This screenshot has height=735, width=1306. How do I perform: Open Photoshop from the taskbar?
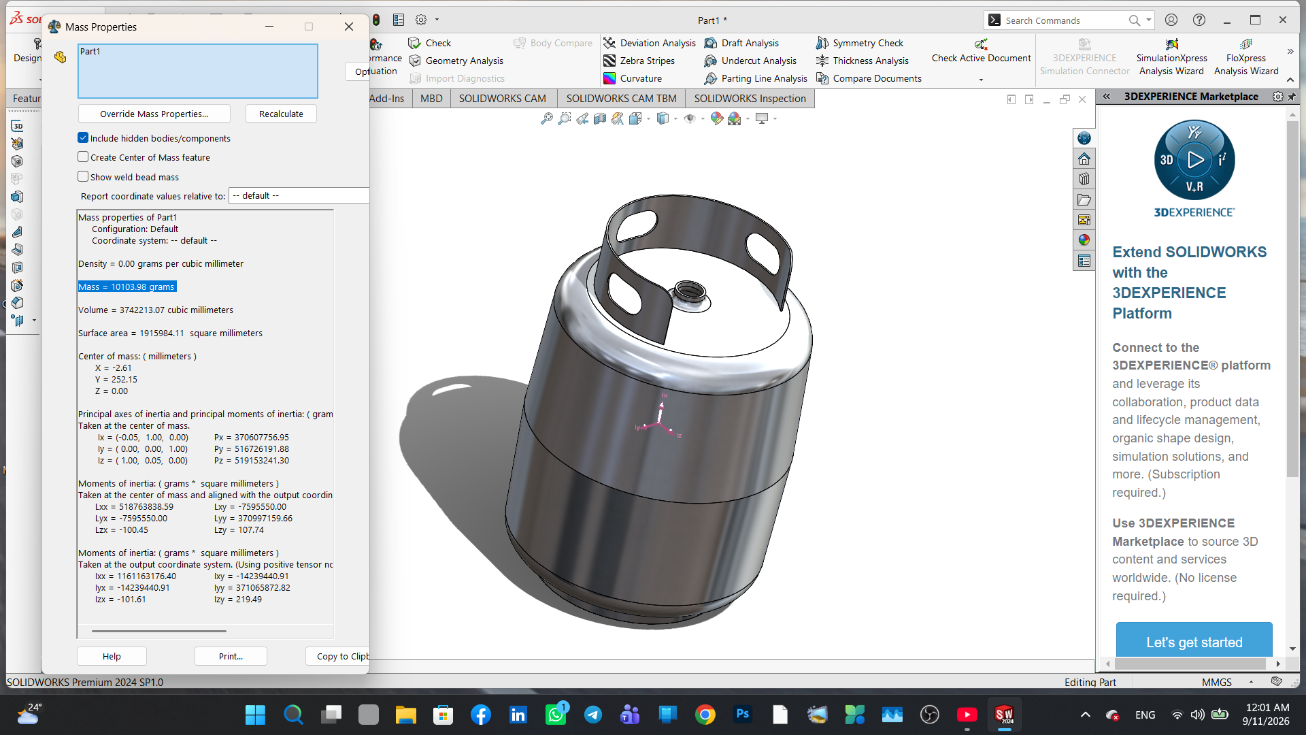point(743,714)
